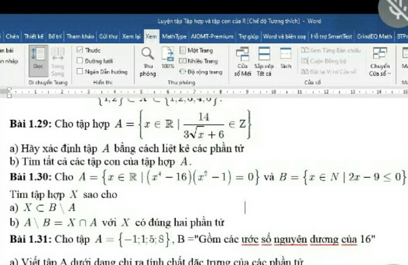408x265 pixels.
Task: Open the GrindEQ Math tab
Action: pyautogui.click(x=374, y=36)
